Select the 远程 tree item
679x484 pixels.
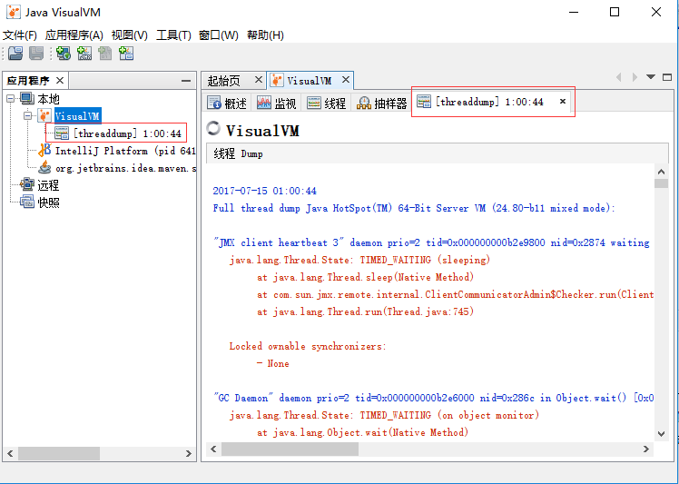pos(48,185)
